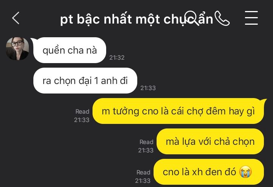
Task: Select the "quền cha nà" message bubble
Action: pyautogui.click(x=70, y=50)
